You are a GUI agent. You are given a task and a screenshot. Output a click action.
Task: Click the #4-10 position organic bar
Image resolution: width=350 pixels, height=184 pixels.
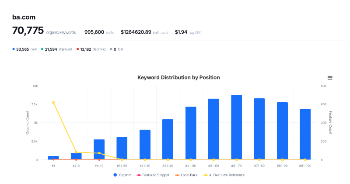click(x=99, y=149)
